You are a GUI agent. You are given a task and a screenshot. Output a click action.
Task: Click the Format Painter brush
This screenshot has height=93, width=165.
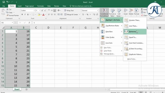point(7,16)
